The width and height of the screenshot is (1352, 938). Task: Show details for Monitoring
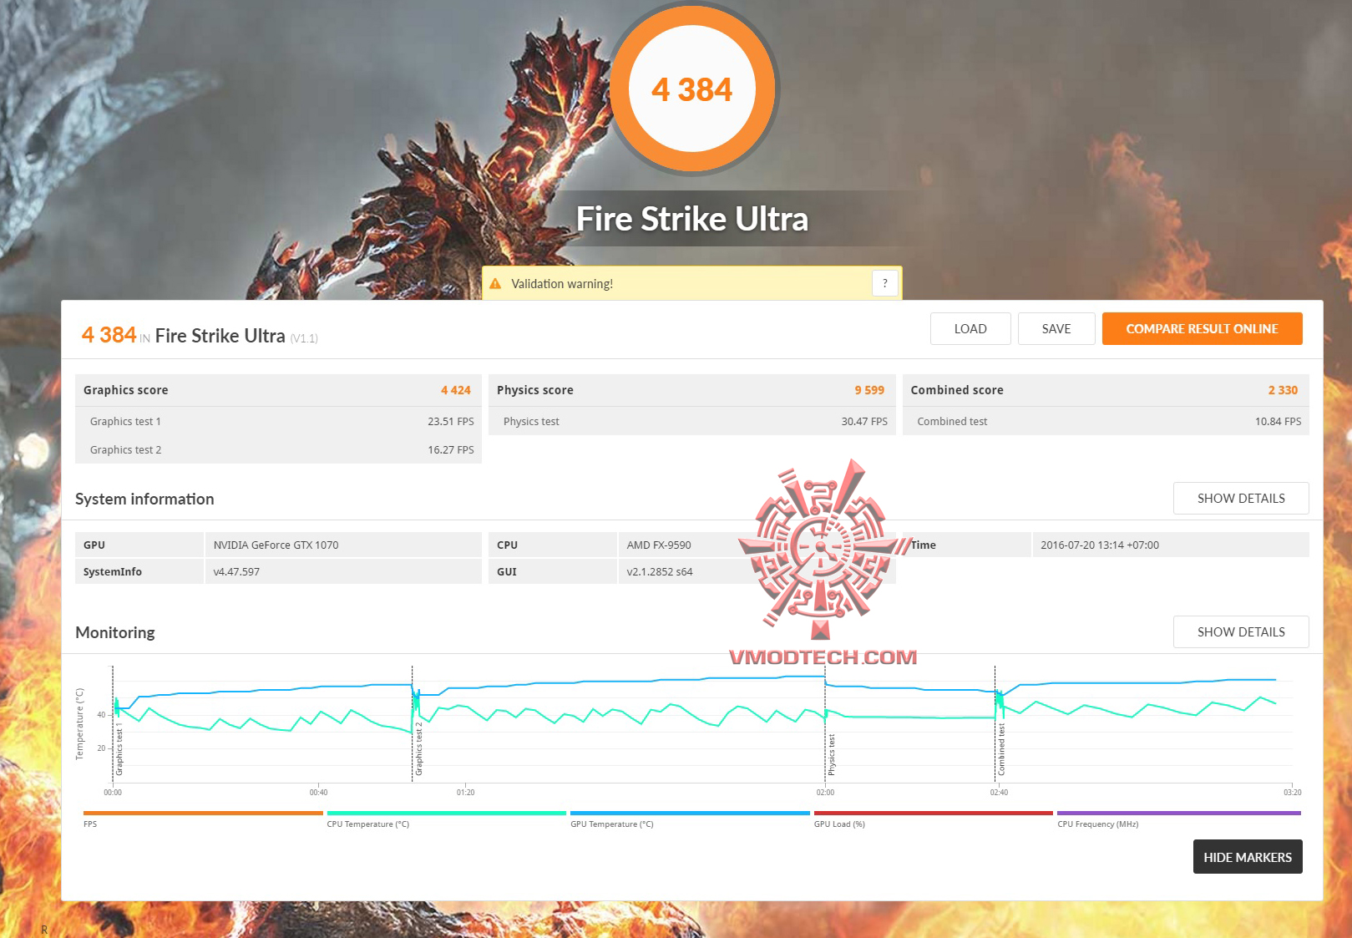[1241, 632]
